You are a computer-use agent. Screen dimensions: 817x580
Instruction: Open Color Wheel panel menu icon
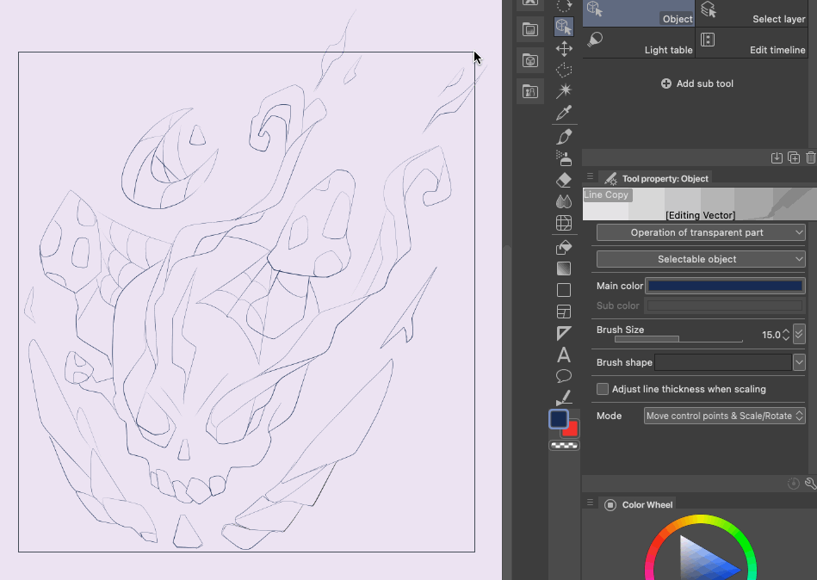click(x=590, y=503)
